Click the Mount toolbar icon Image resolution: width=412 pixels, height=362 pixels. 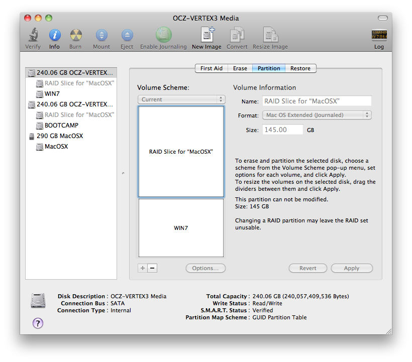(101, 35)
